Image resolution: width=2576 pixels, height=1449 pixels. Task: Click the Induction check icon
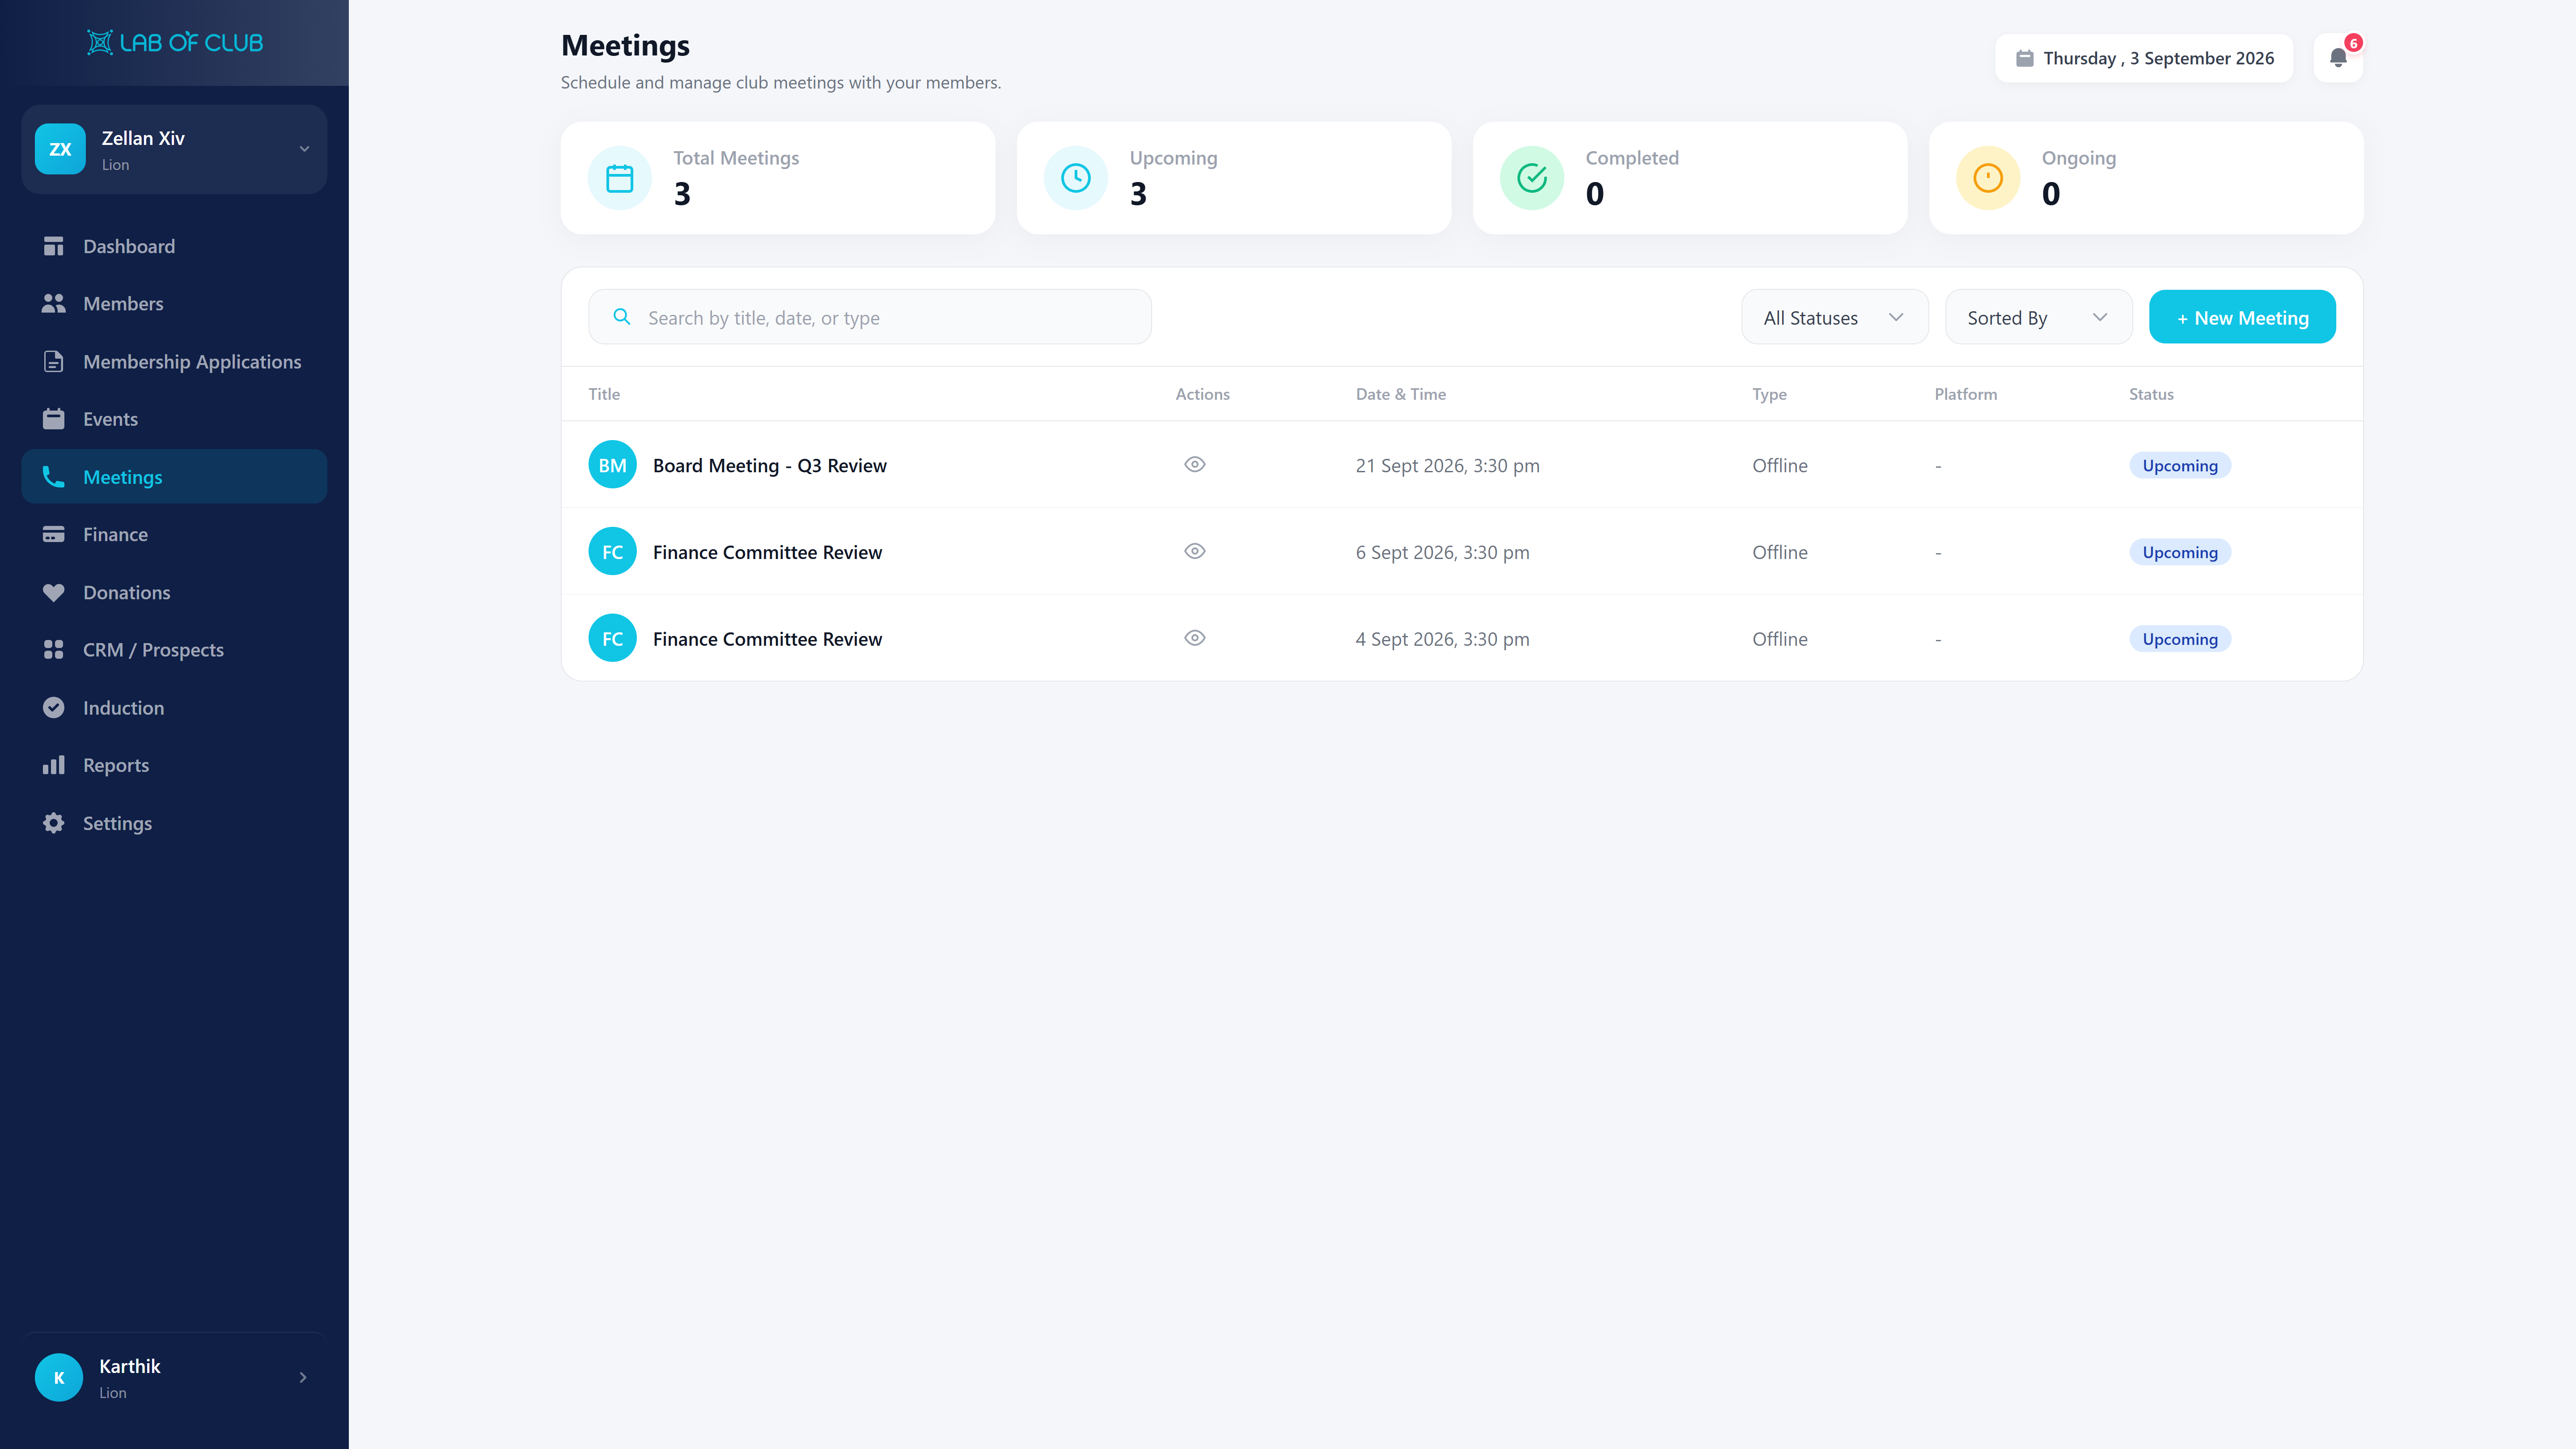[54, 708]
